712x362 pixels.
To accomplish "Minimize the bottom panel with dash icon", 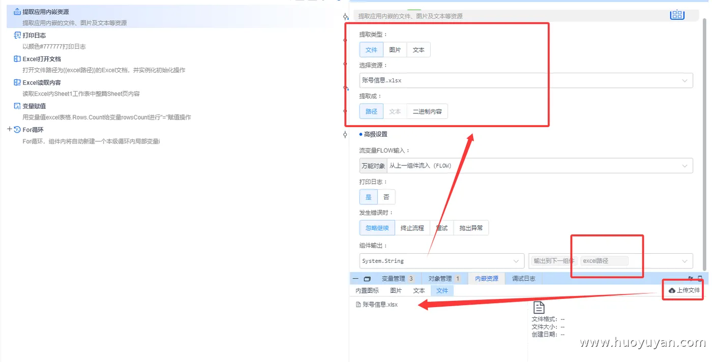I will pos(355,279).
